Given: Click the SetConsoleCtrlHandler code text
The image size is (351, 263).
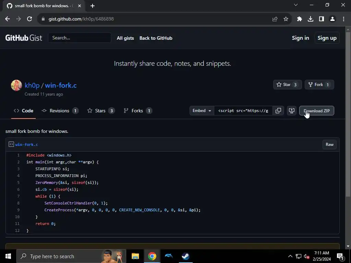Looking at the screenshot, I should [x=68, y=203].
